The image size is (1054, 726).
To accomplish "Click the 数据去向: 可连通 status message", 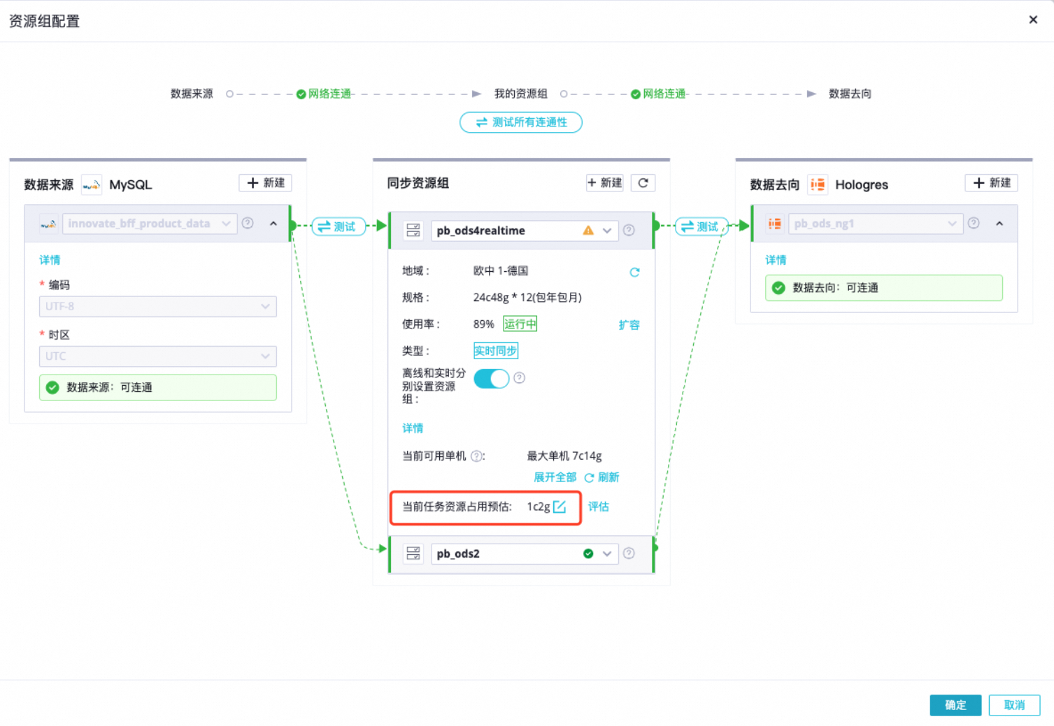I will coord(884,288).
